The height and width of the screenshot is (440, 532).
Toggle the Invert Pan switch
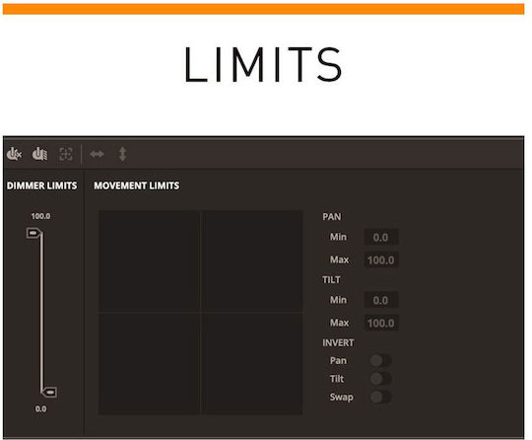click(x=381, y=360)
